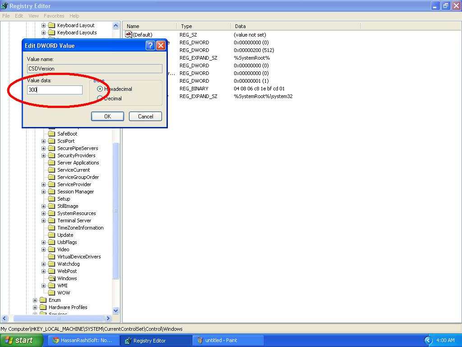
Task: Click the Help question mark in dialog
Action: (x=150, y=46)
